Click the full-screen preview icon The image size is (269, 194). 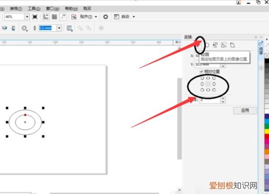(x=35, y=17)
